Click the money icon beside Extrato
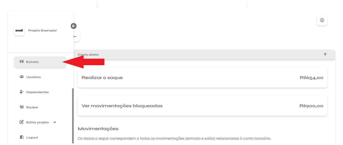The width and height of the screenshot is (343, 145). coord(21,62)
